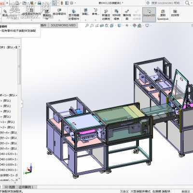Screen dimensions: 193x193
Task: Select tree item ending 040-1960<1
Action: coord(9,170)
